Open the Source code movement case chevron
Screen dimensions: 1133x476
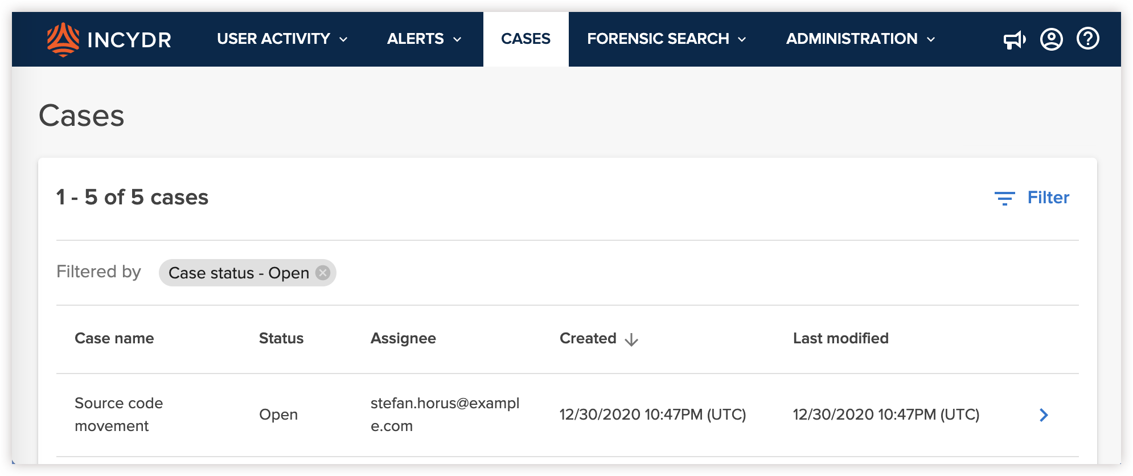[1044, 415]
